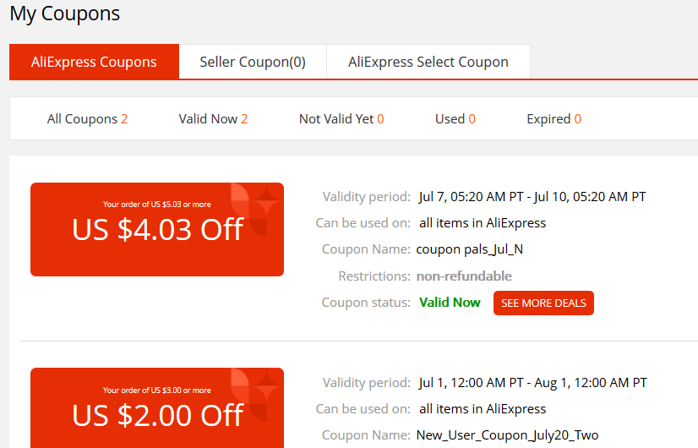Viewport: 698px width, 448px height.
Task: Filter by All Coupons 2
Action: [87, 119]
